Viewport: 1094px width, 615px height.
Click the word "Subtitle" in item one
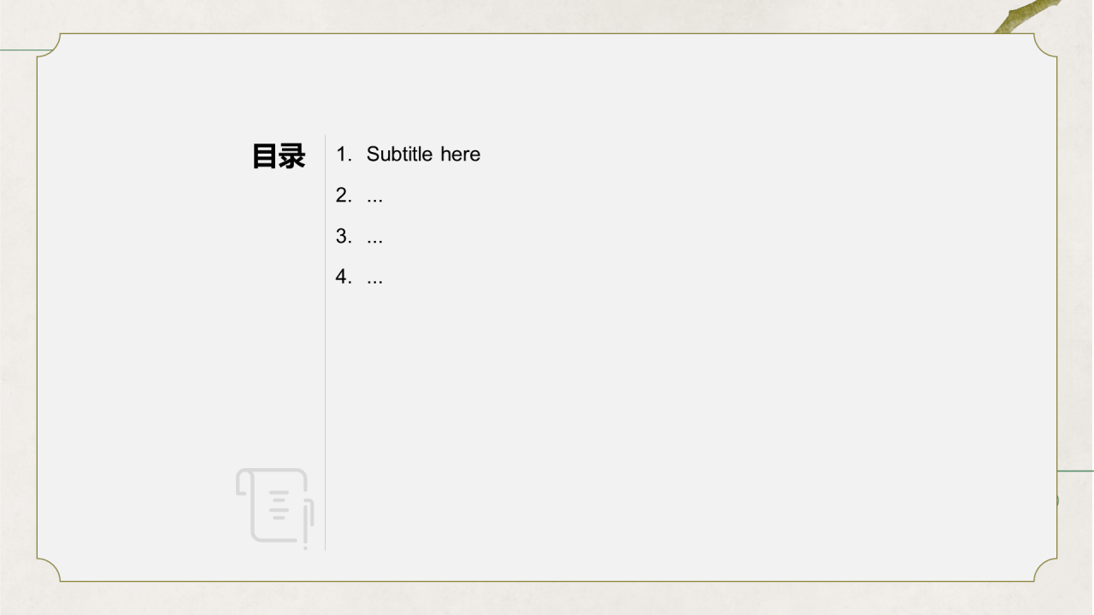click(x=399, y=155)
